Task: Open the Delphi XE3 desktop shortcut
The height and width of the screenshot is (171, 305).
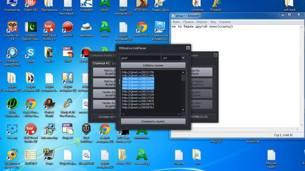Action: [30, 6]
